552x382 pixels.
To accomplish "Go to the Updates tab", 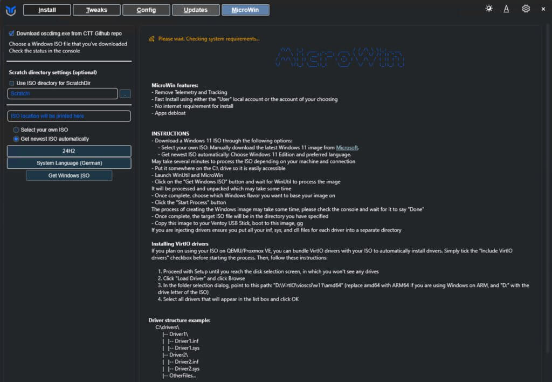I will pos(196,10).
